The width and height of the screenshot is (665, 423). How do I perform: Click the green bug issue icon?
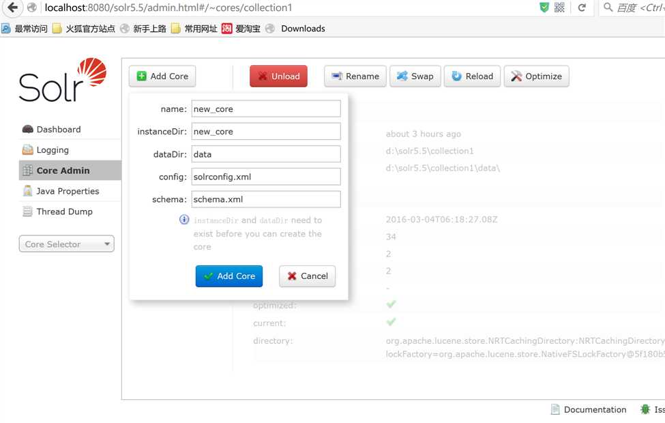point(645,409)
